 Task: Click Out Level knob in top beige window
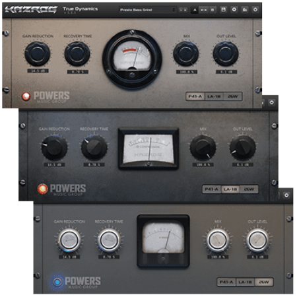coord(226,53)
